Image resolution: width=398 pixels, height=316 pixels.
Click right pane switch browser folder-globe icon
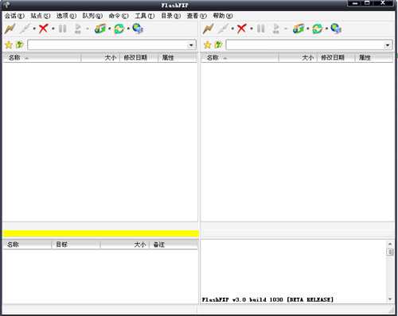(298, 29)
